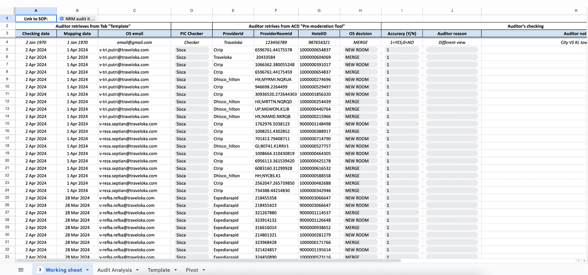The height and width of the screenshot is (275, 588).
Task: Click the scroll right arrow at bottom
Action: pyautogui.click(x=584, y=261)
